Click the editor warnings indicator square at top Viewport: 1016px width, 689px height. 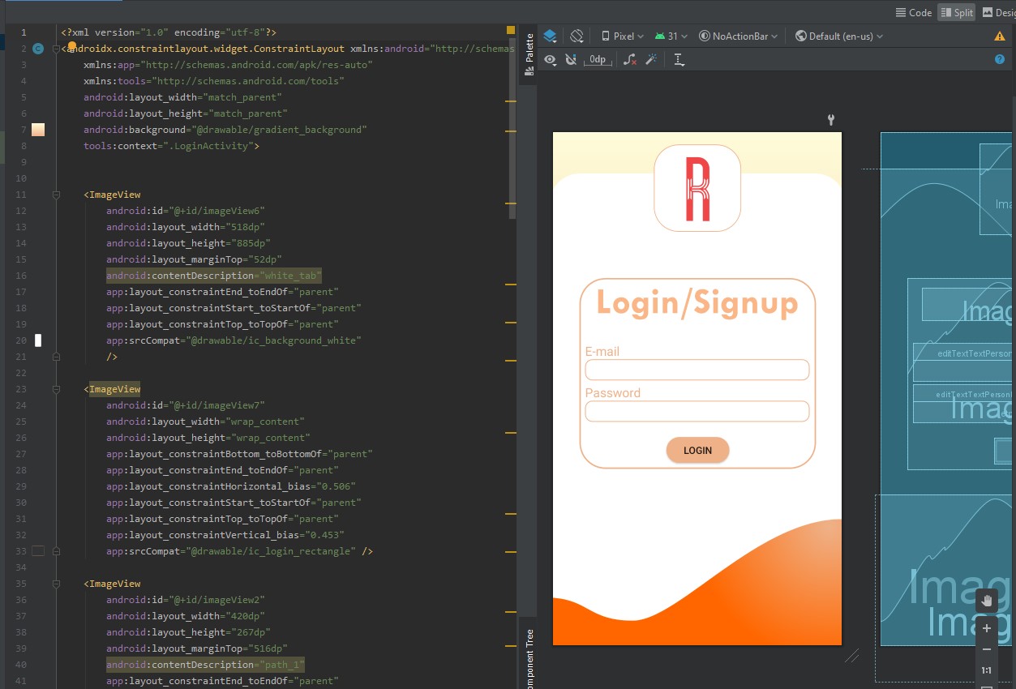[510, 30]
